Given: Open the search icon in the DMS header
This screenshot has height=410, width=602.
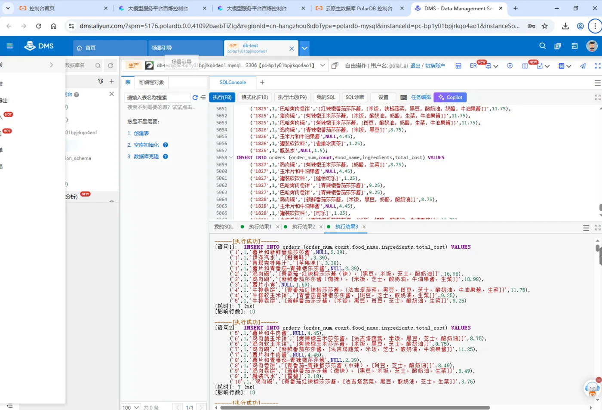Looking at the screenshot, I should pyautogui.click(x=542, y=46).
